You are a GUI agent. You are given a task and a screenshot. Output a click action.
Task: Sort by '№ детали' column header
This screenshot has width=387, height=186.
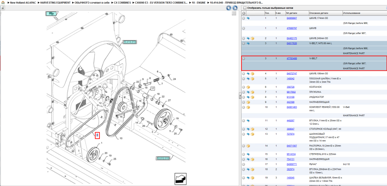click(291, 13)
